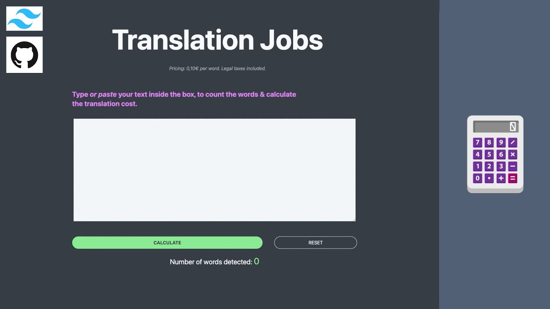Viewport: 550px width, 309px height.
Task: Click the calculator's gray display screen
Action: pos(496,127)
